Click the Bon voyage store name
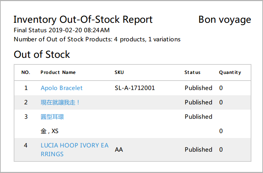 tap(225, 20)
